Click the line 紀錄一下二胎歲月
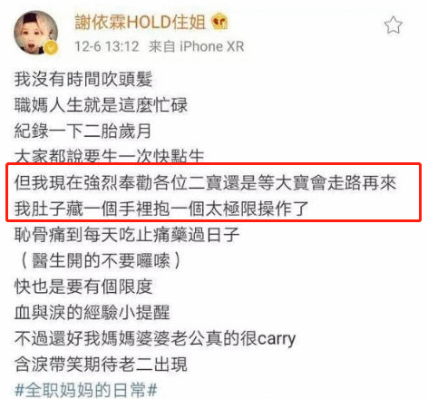Viewport: 428px width, 399px height. [83, 131]
